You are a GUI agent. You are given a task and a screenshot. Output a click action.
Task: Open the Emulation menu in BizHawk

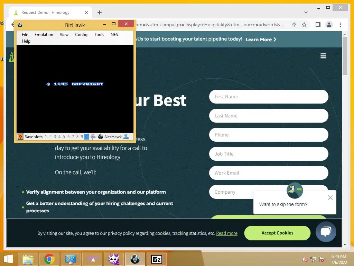click(x=44, y=35)
